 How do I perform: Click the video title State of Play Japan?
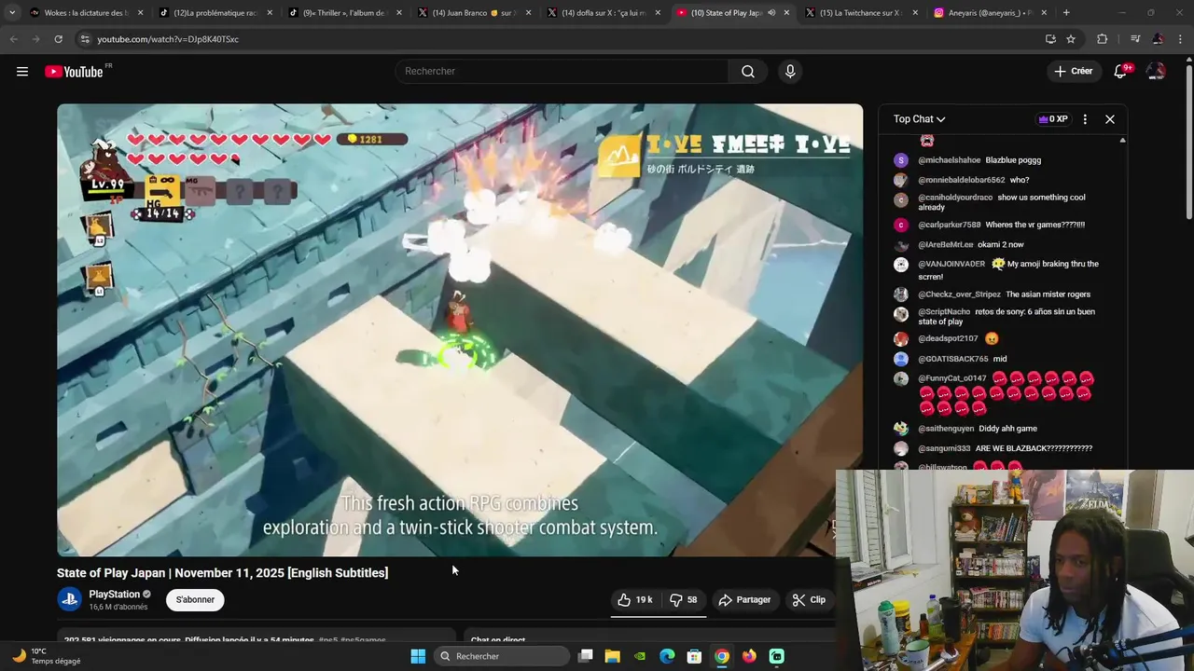222,573
